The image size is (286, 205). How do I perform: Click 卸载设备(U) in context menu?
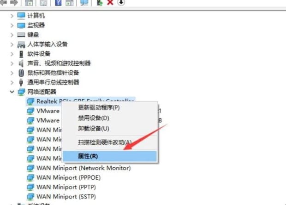(x=94, y=128)
